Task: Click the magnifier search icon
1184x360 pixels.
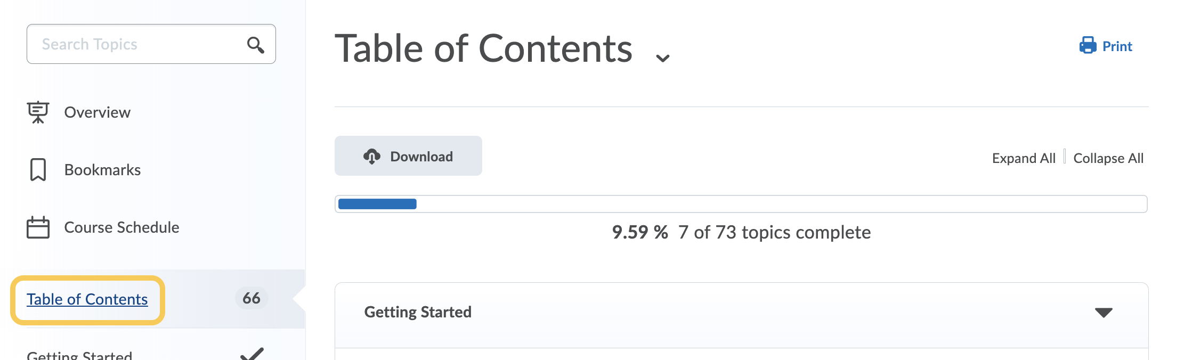Action: [x=256, y=45]
